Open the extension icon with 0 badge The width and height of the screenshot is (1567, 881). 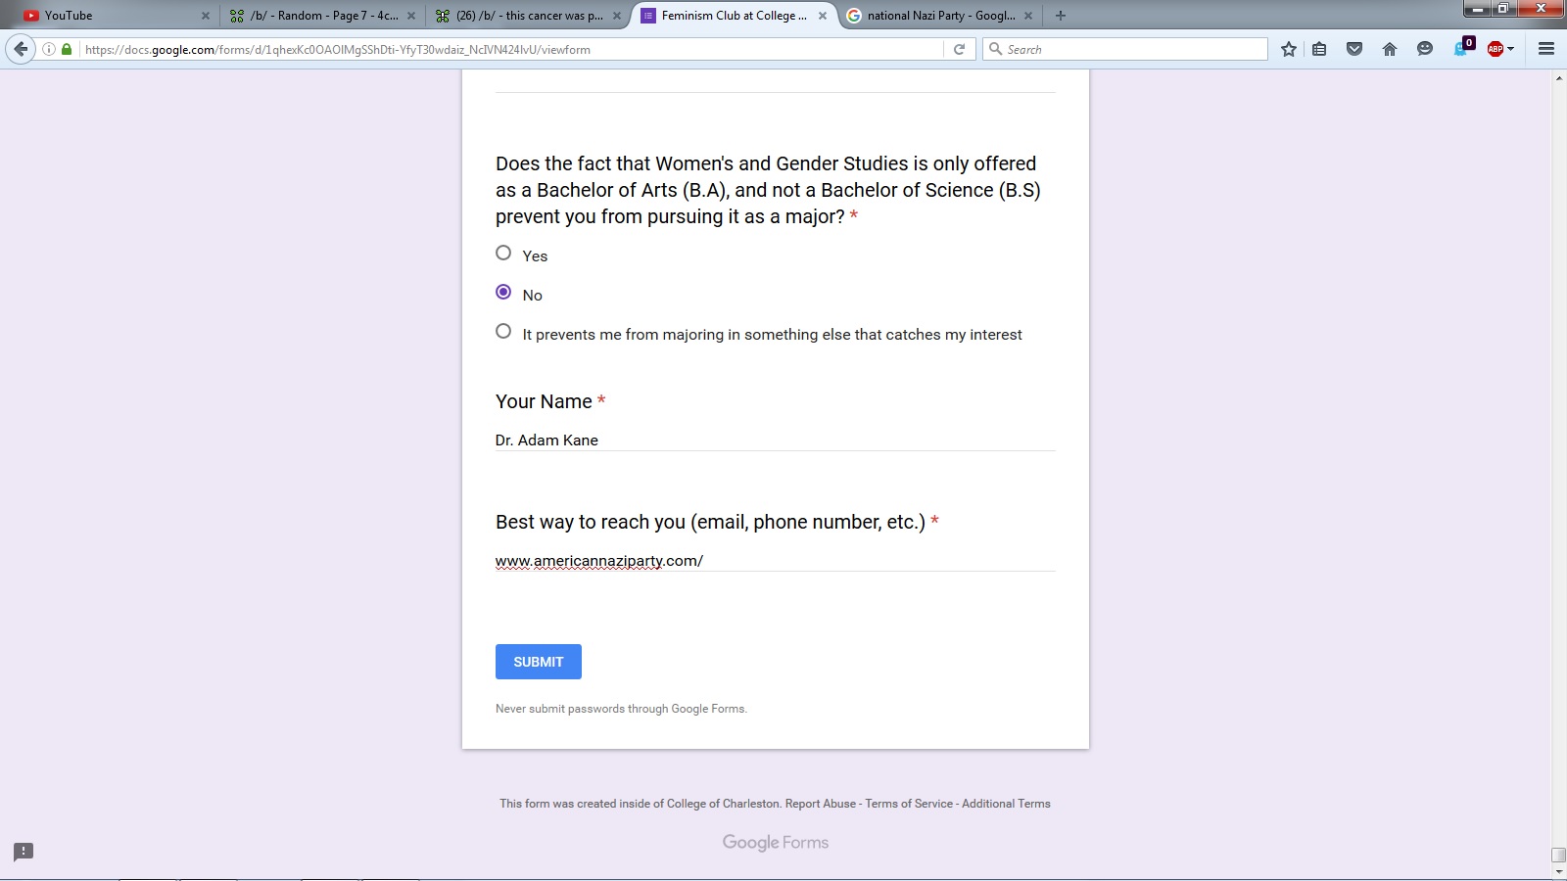pos(1464,47)
